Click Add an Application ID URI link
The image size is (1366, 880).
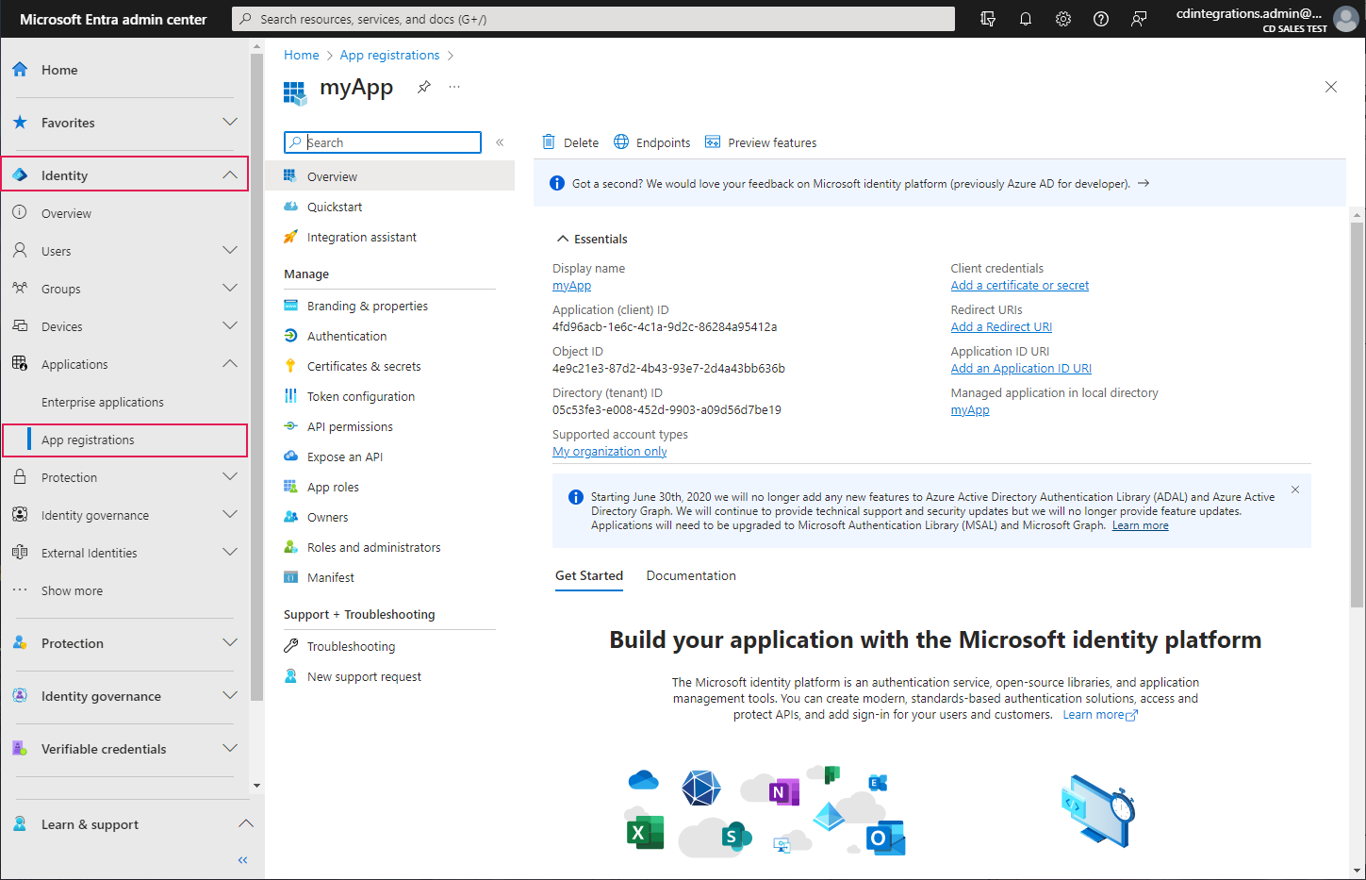click(1021, 369)
